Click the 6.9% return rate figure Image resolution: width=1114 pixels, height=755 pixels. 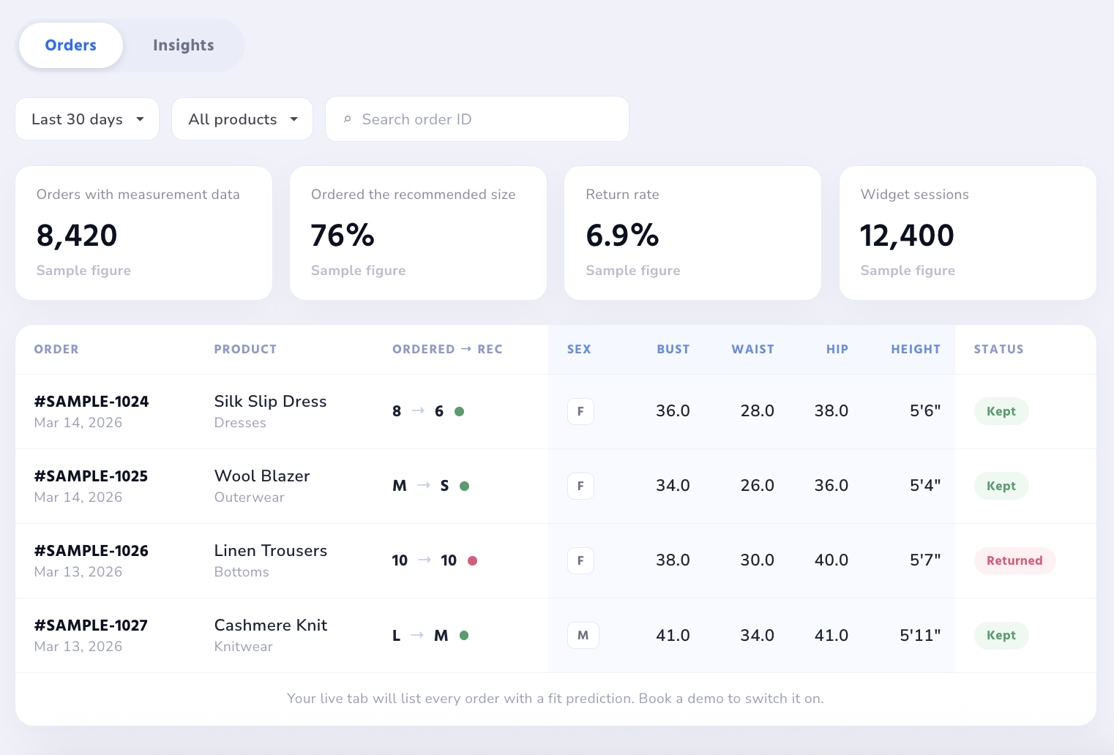coord(622,236)
